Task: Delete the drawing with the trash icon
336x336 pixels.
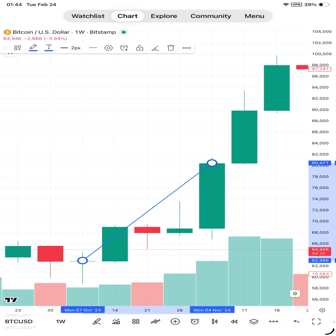Action: click(171, 48)
